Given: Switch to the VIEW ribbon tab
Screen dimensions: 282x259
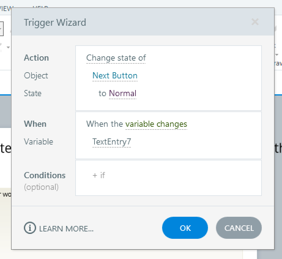Looking at the screenshot, I should click(x=6, y=8).
